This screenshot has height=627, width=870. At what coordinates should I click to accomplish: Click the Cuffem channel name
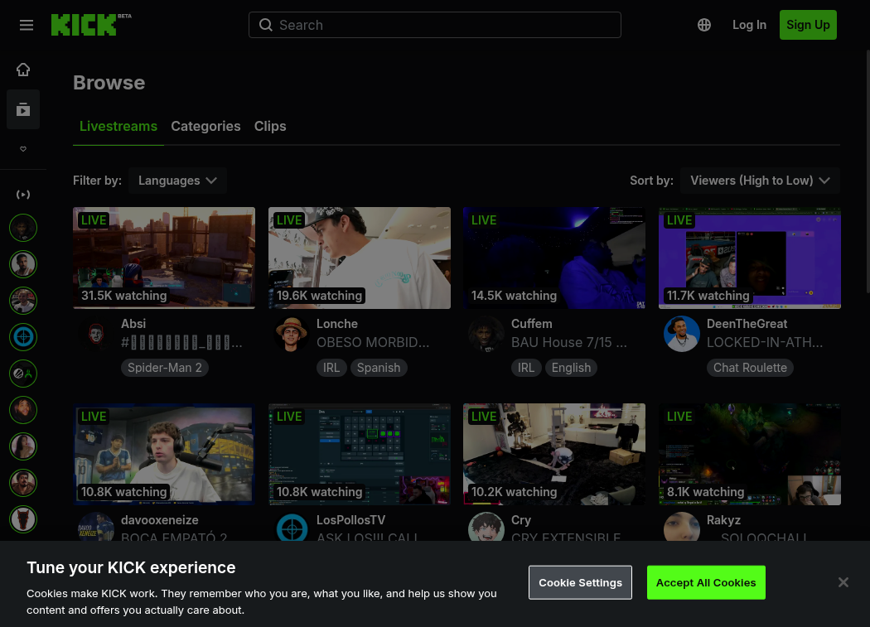[532, 324]
